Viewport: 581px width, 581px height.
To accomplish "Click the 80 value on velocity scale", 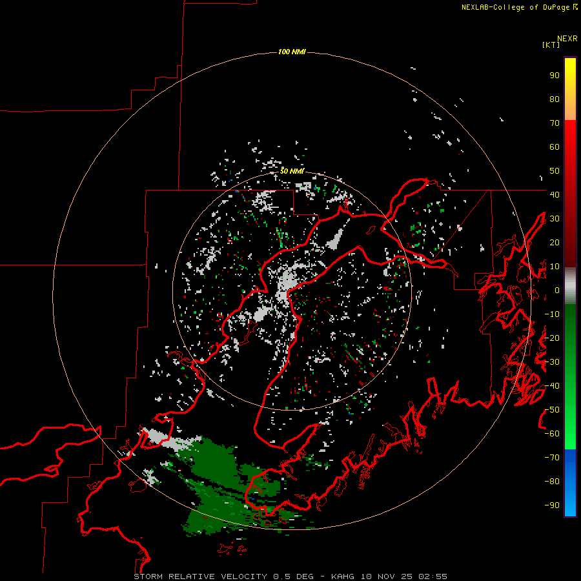I will (555, 99).
